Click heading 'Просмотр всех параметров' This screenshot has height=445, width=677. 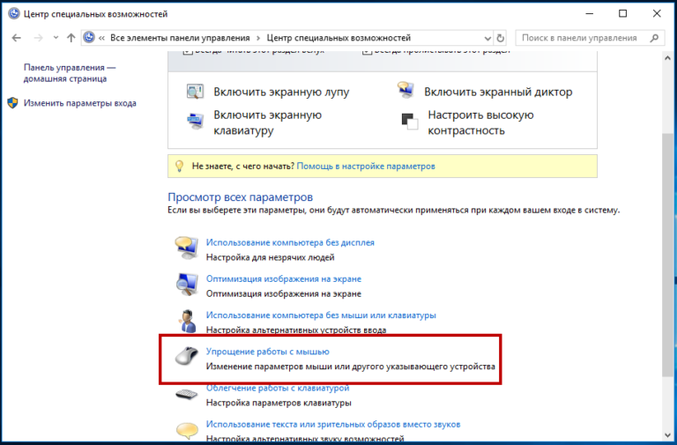tap(240, 197)
